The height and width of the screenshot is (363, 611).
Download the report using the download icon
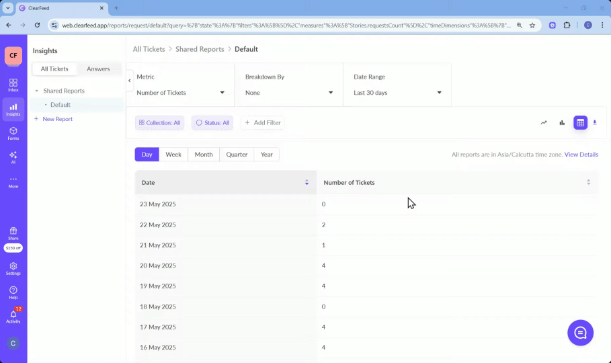595,122
